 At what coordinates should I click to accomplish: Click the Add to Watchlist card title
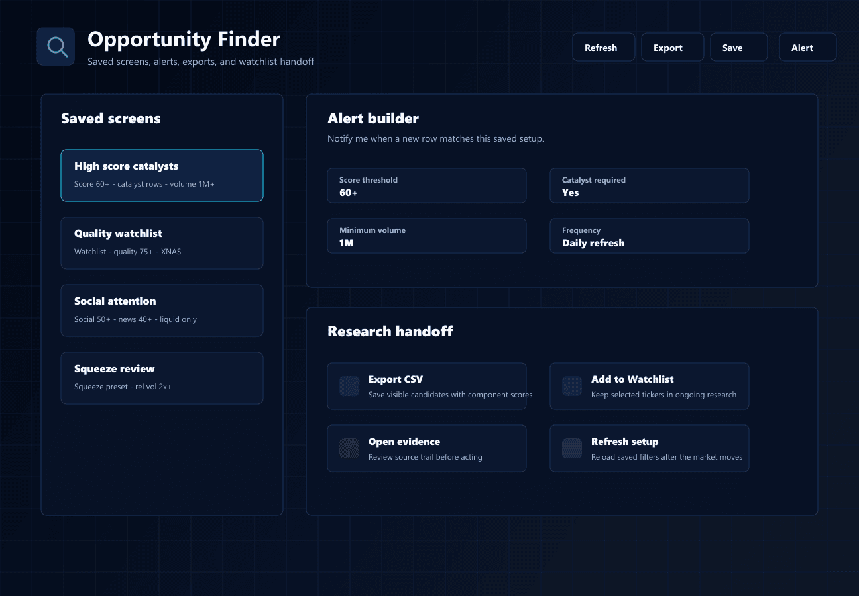click(x=632, y=379)
